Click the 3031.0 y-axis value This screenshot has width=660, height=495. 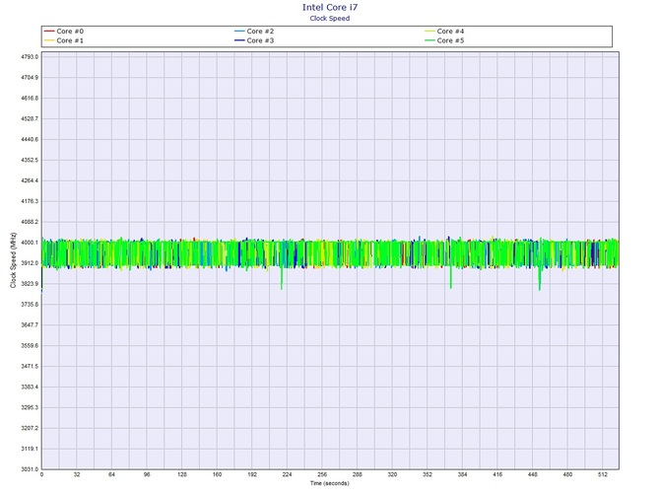pyautogui.click(x=30, y=469)
